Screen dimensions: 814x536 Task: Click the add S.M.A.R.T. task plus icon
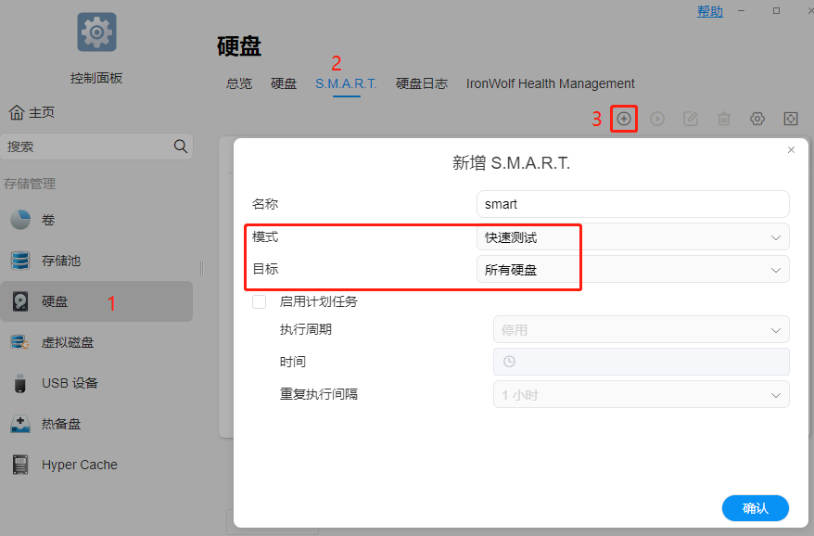click(623, 119)
